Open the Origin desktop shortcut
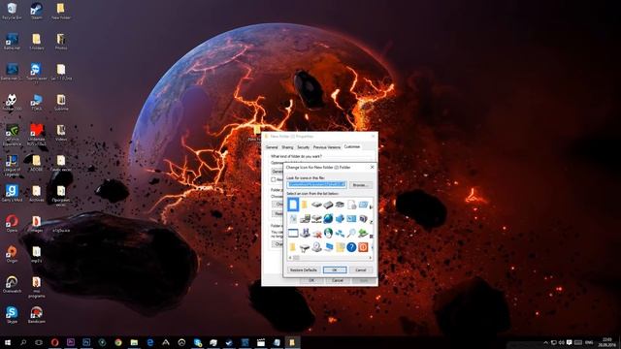621x349 pixels. 12,254
